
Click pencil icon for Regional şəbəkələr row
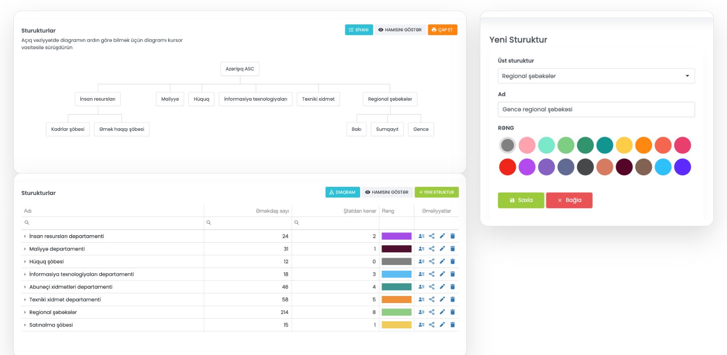[442, 312]
